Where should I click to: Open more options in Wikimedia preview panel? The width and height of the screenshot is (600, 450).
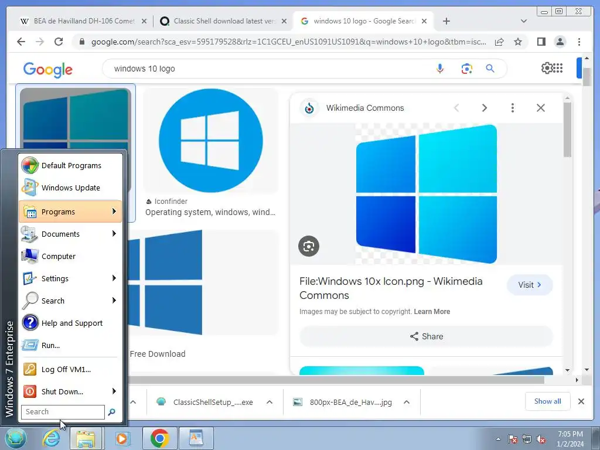pyautogui.click(x=512, y=108)
